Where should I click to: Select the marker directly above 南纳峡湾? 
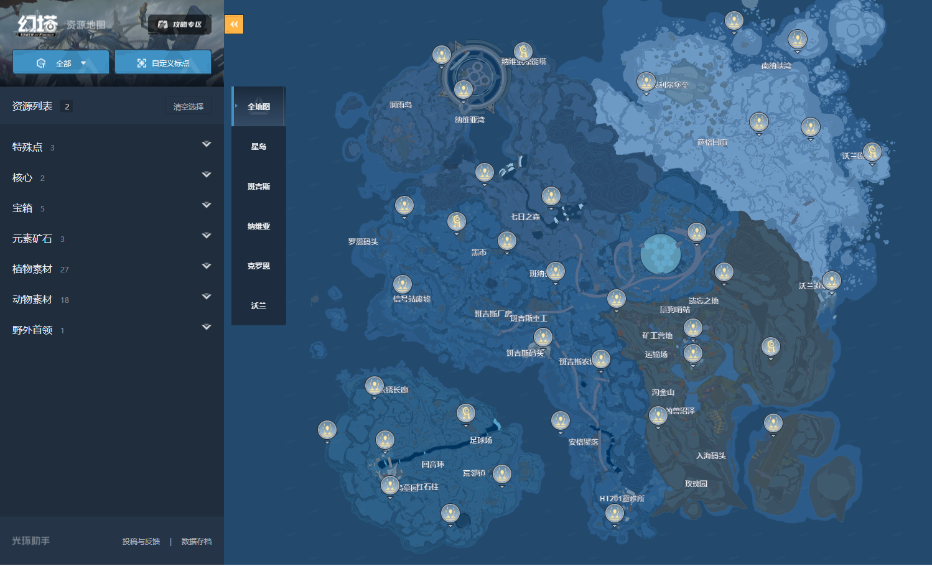click(x=798, y=40)
